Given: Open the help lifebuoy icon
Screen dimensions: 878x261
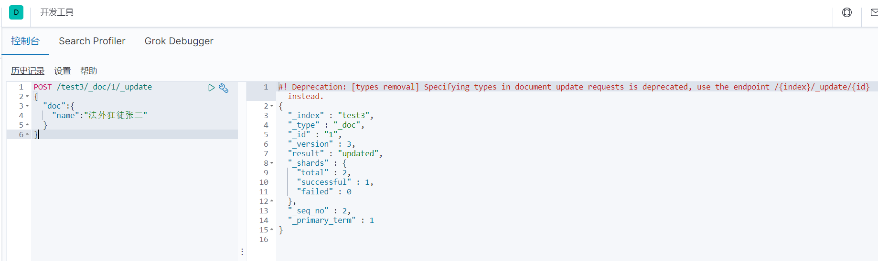Looking at the screenshot, I should click(x=847, y=12).
